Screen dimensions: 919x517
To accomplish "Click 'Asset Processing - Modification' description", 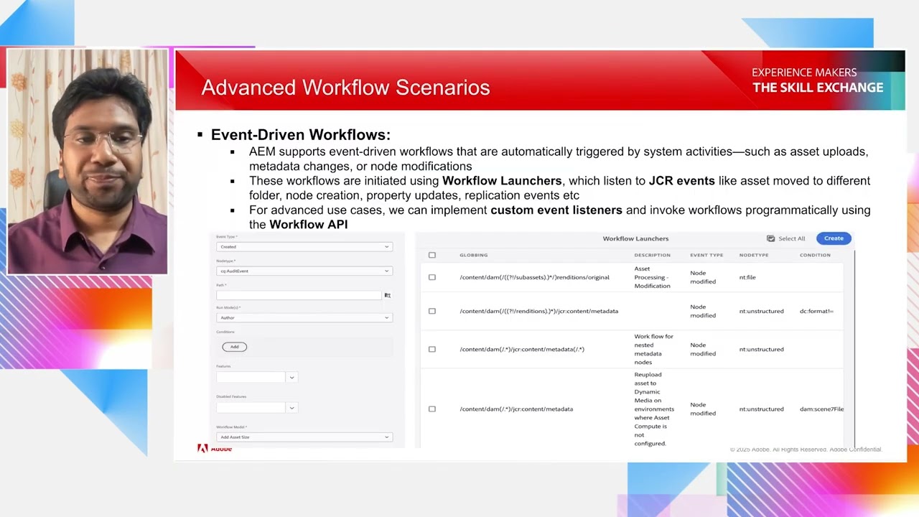I will click(652, 277).
